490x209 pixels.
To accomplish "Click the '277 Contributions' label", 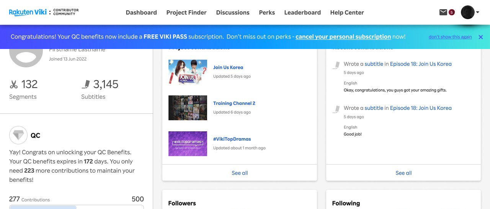I will (x=29, y=199).
